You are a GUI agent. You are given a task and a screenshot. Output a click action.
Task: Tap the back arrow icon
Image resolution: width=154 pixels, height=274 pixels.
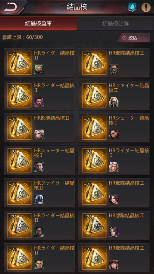pyautogui.click(x=10, y=7)
